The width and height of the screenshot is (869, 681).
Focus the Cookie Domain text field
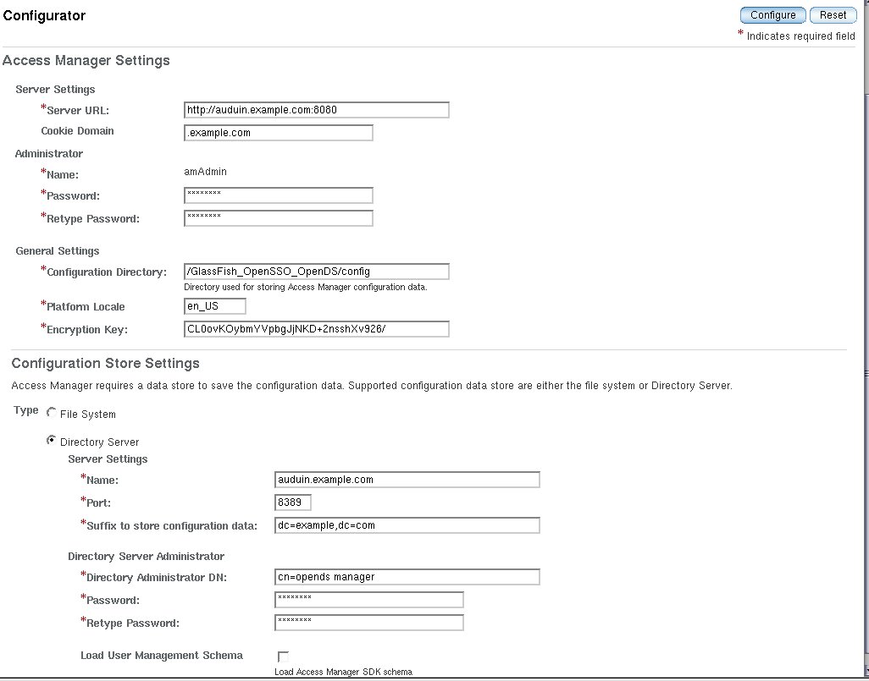(278, 133)
